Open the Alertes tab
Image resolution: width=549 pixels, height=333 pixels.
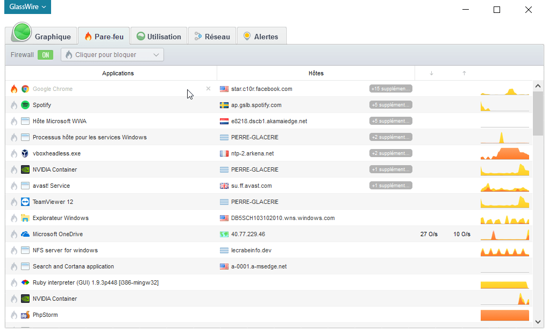[x=262, y=36]
